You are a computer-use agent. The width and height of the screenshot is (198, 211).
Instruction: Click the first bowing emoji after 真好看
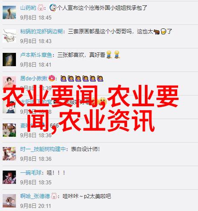109,55
